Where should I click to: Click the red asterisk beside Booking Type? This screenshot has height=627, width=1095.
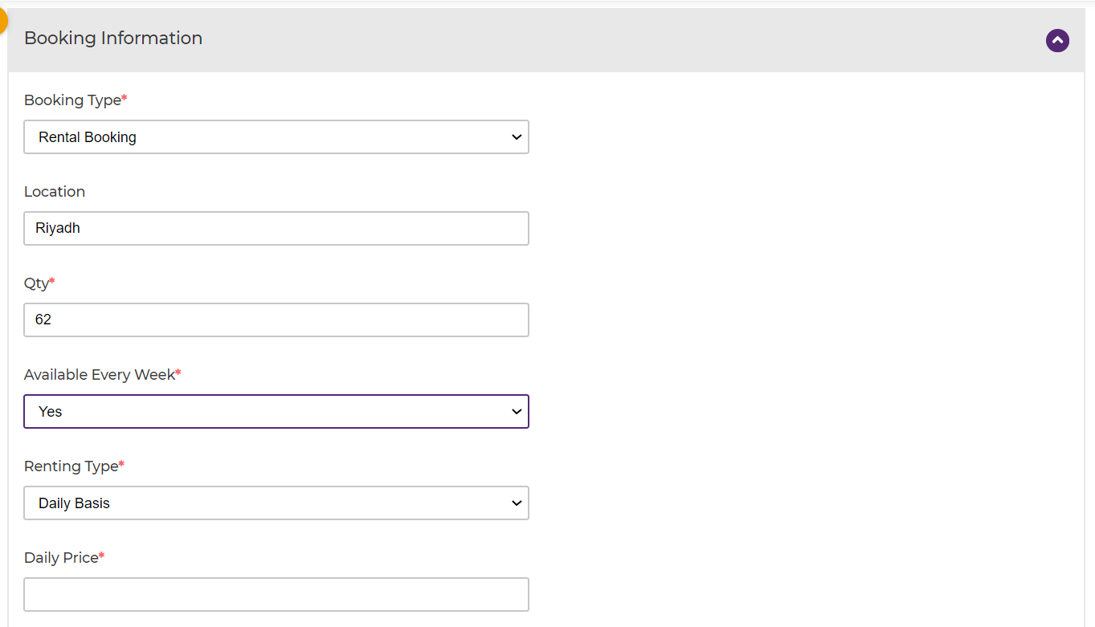pos(125,98)
